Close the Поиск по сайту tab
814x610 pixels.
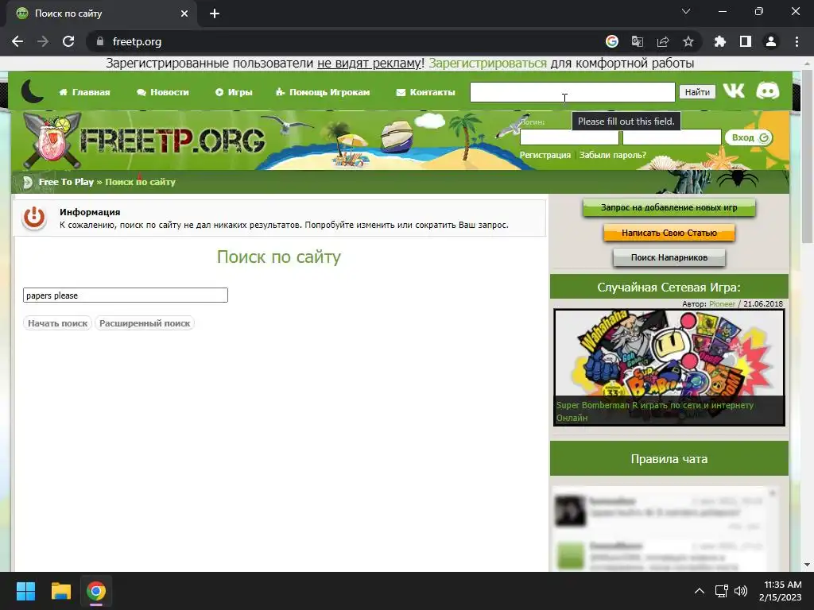coord(184,14)
